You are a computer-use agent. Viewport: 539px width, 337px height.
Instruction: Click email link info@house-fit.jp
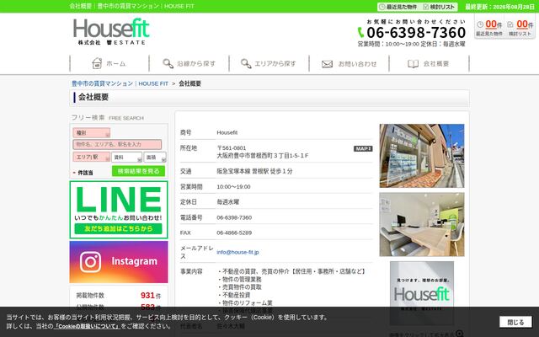point(237,252)
